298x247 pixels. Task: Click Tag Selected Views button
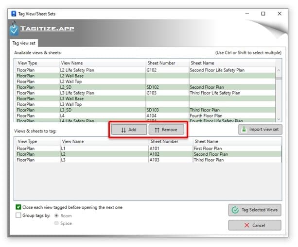pos(255,210)
